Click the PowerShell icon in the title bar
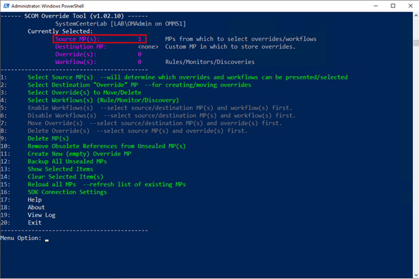Image resolution: width=419 pixels, height=279 pixels. click(7, 6)
